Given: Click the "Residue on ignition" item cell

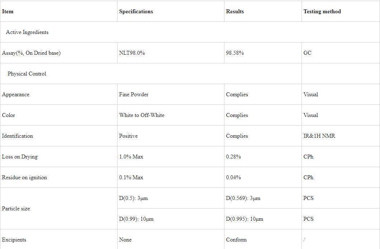Looking at the screenshot, I should point(24,177).
